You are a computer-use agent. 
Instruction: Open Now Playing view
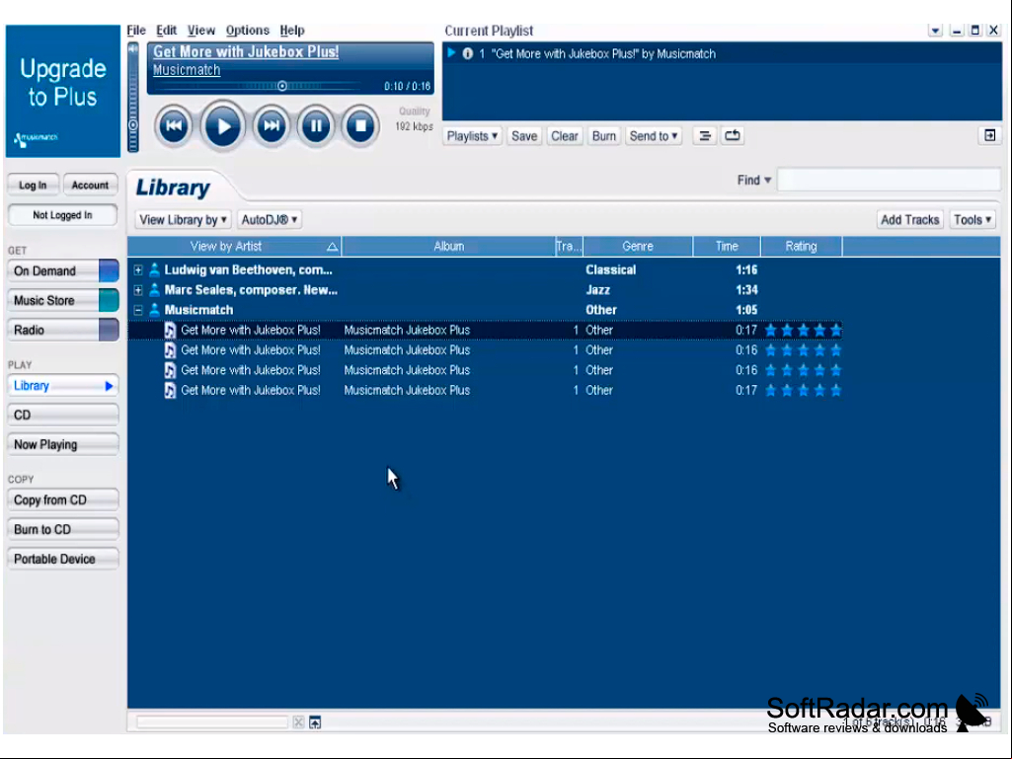[62, 445]
